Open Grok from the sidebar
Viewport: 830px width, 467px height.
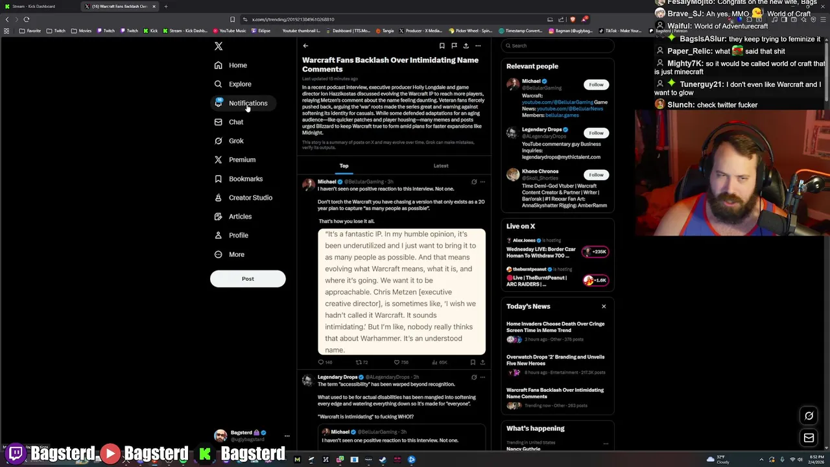point(230,141)
